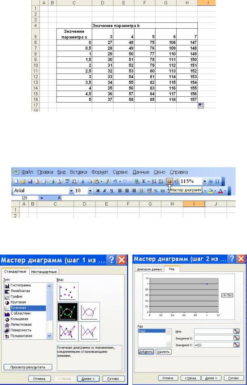Apply Percent style (%) icon

point(156,191)
